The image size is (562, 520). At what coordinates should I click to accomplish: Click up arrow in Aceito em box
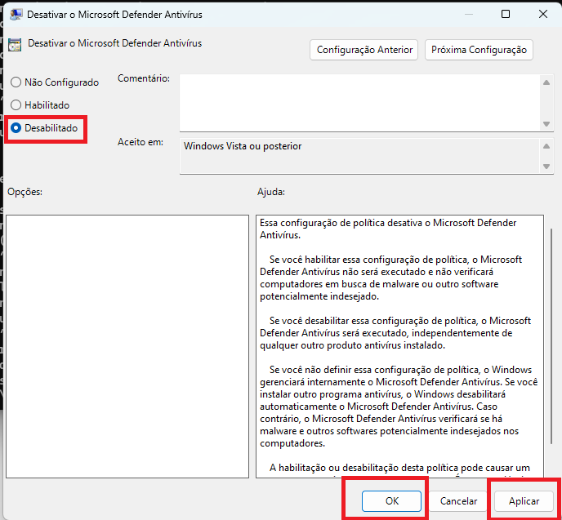pyautogui.click(x=546, y=146)
